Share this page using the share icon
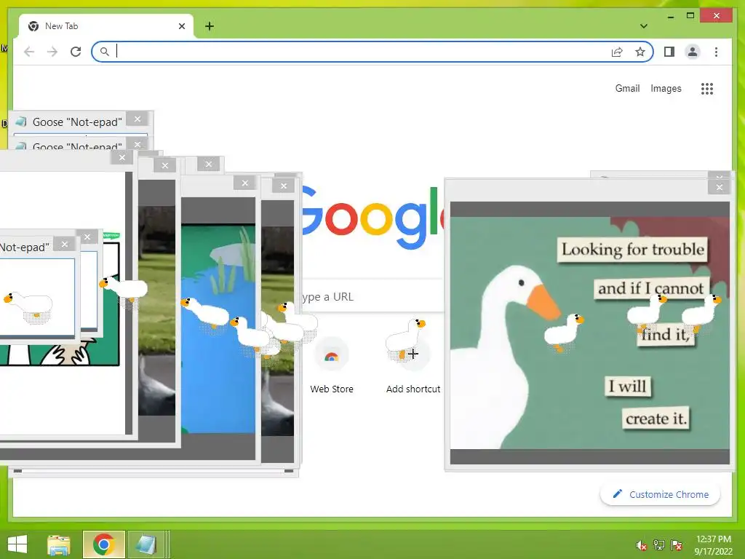Viewport: 745px width, 559px height. click(617, 52)
